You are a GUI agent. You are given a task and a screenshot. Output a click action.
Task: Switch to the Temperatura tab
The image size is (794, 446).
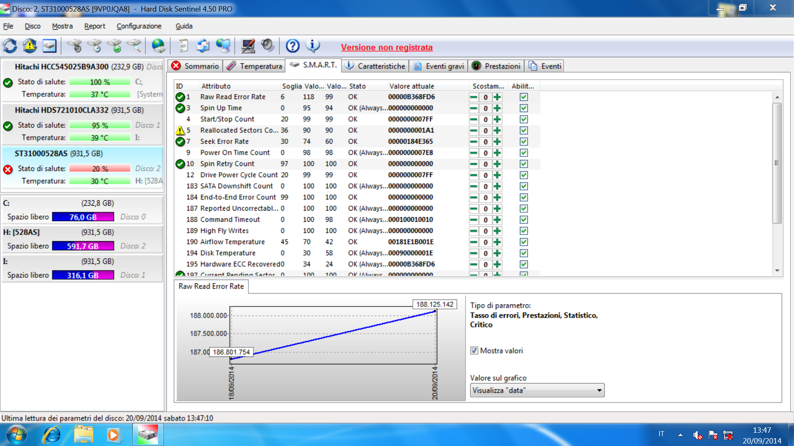(254, 66)
